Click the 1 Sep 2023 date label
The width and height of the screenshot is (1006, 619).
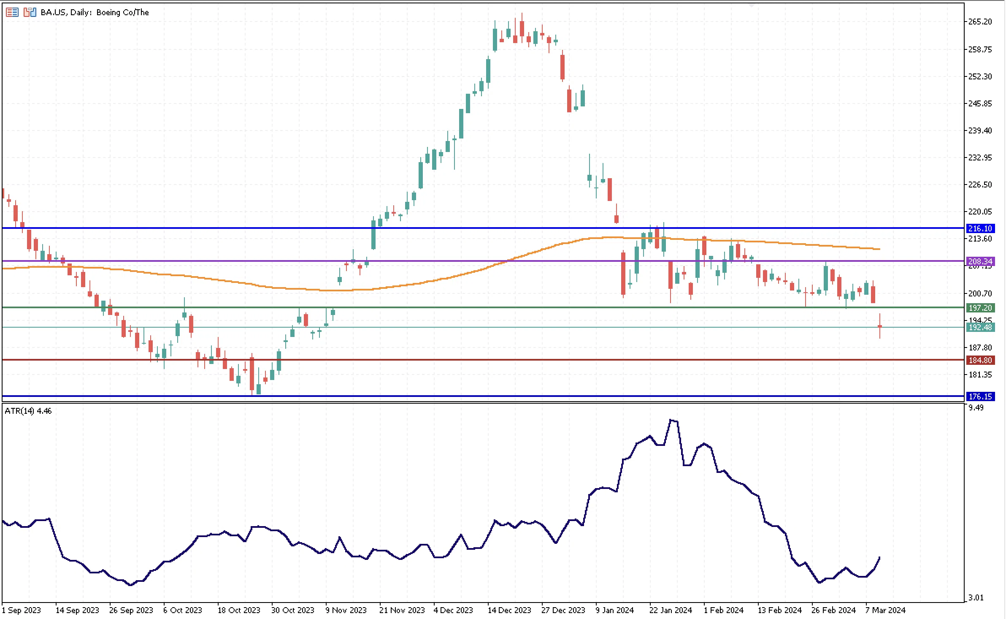pos(21,610)
